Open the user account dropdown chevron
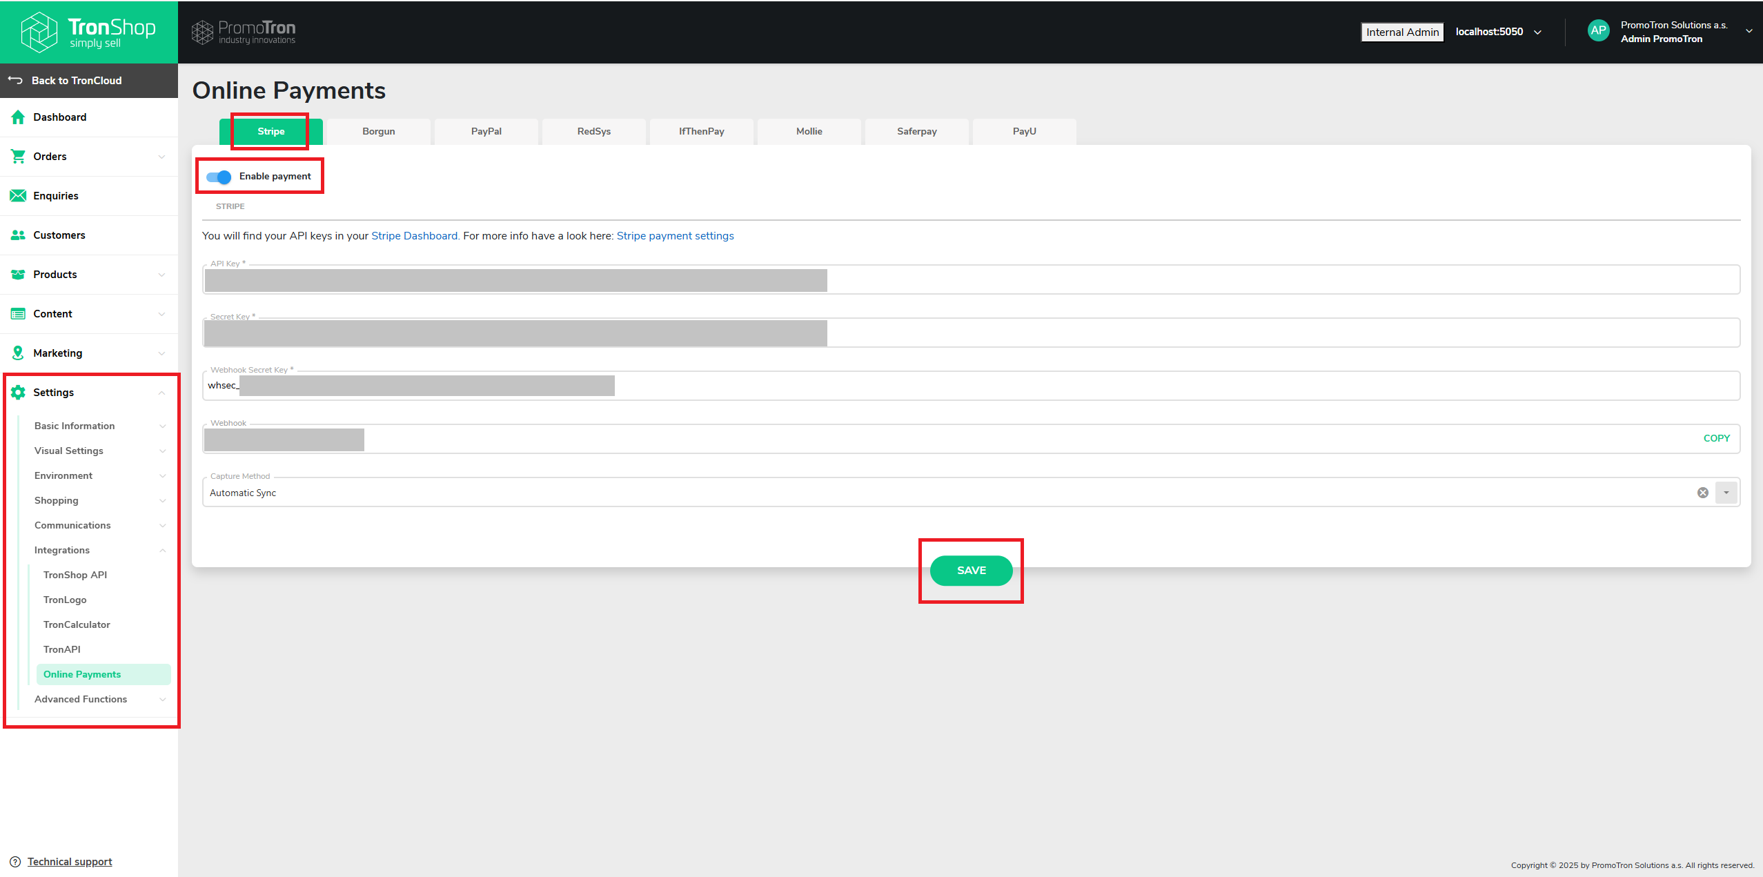1763x877 pixels. point(1749,31)
